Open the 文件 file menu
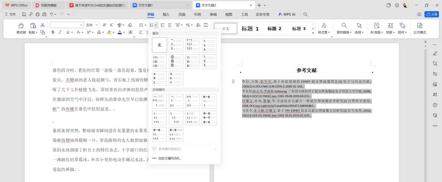This screenshot has height=182, width=442. point(10,14)
